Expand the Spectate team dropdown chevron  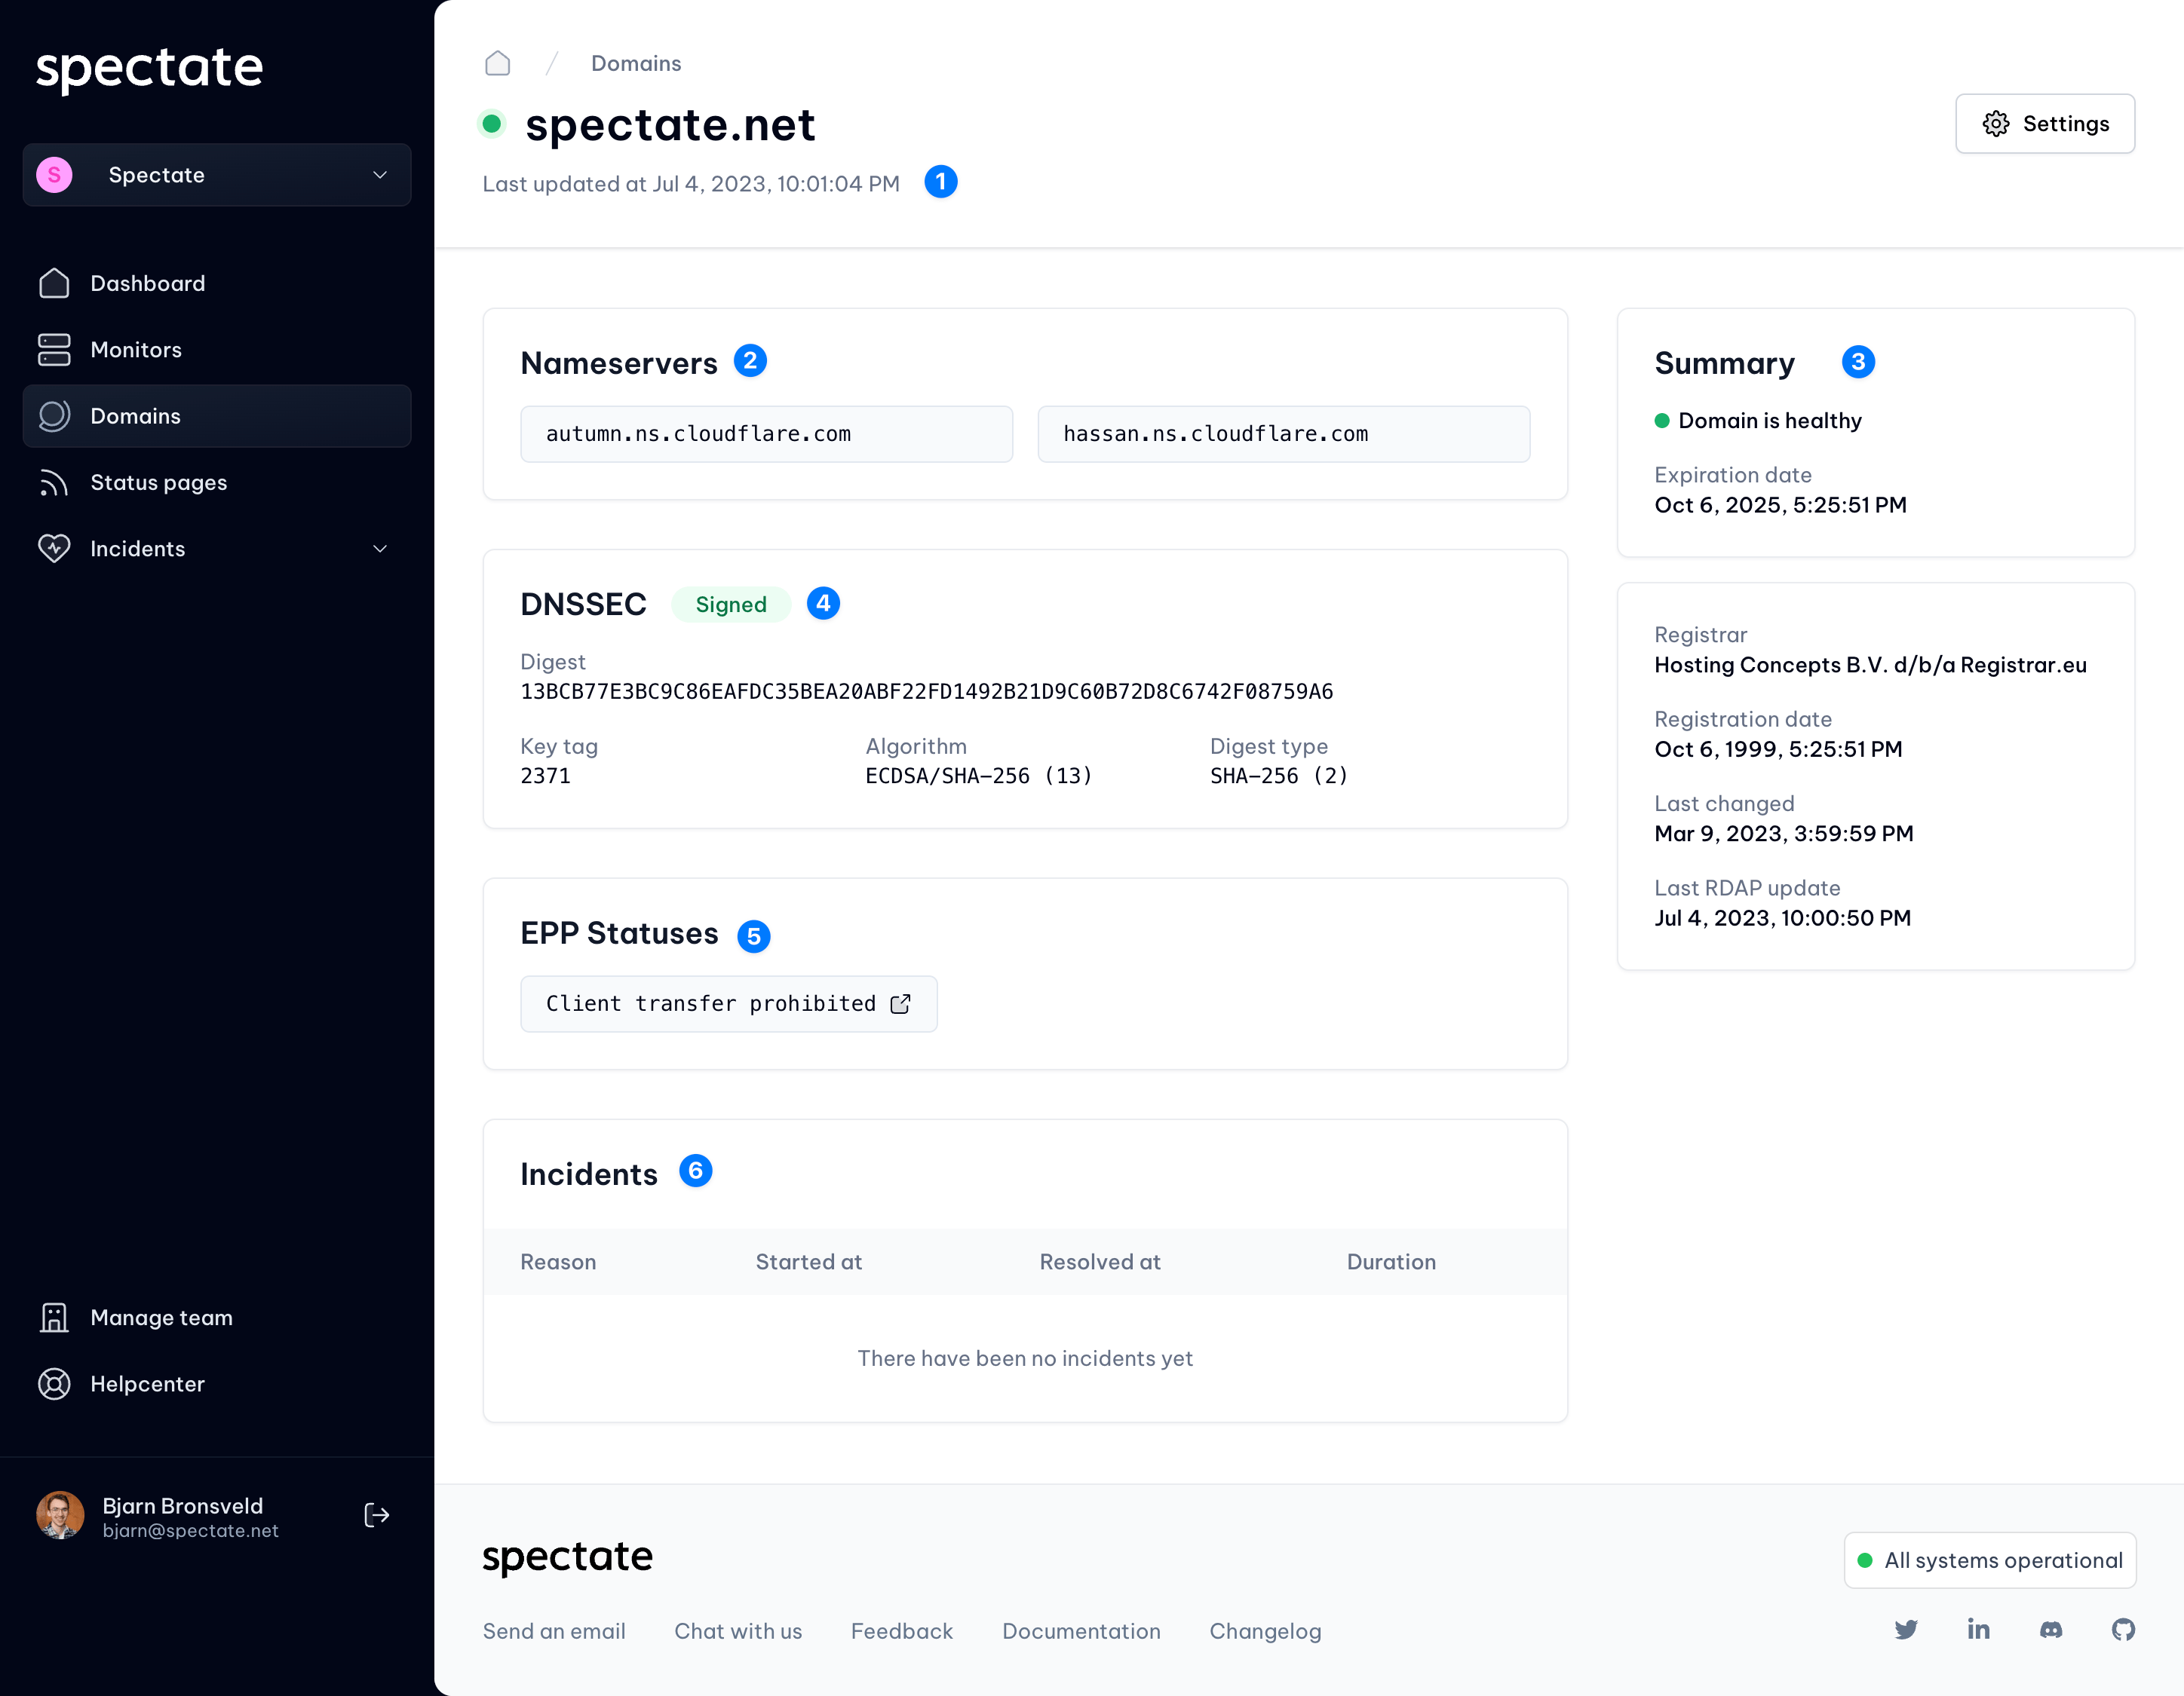point(380,175)
